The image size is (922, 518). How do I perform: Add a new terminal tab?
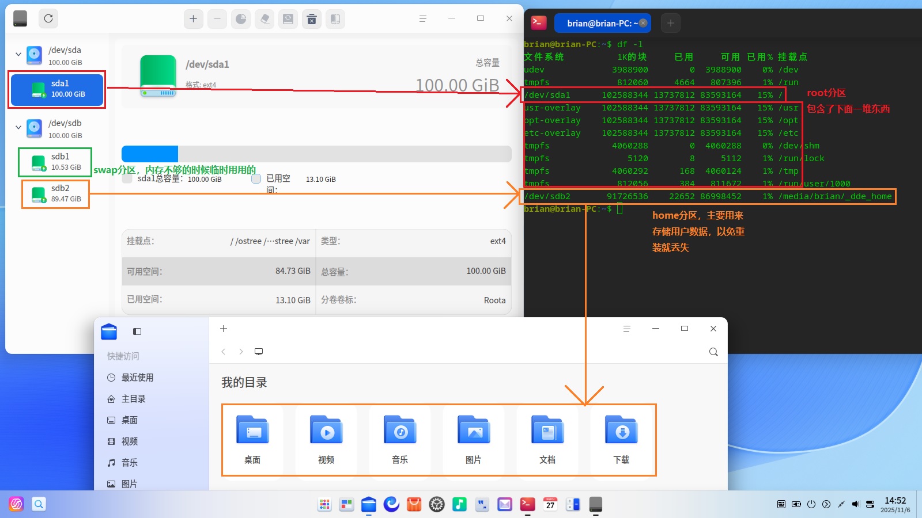pyautogui.click(x=670, y=23)
